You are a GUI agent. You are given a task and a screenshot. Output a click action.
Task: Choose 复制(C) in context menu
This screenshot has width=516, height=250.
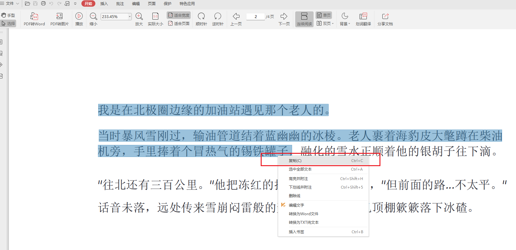pyautogui.click(x=323, y=161)
